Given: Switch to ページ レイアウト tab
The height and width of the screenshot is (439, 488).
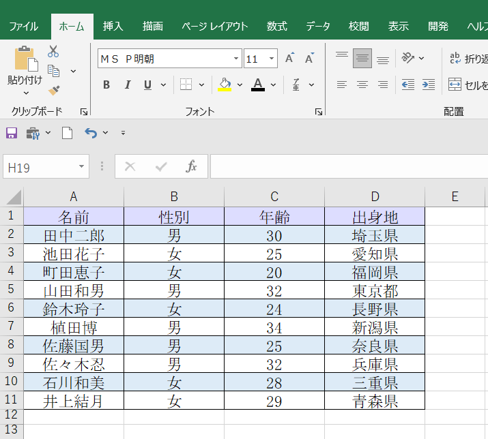Looking at the screenshot, I should [x=215, y=27].
